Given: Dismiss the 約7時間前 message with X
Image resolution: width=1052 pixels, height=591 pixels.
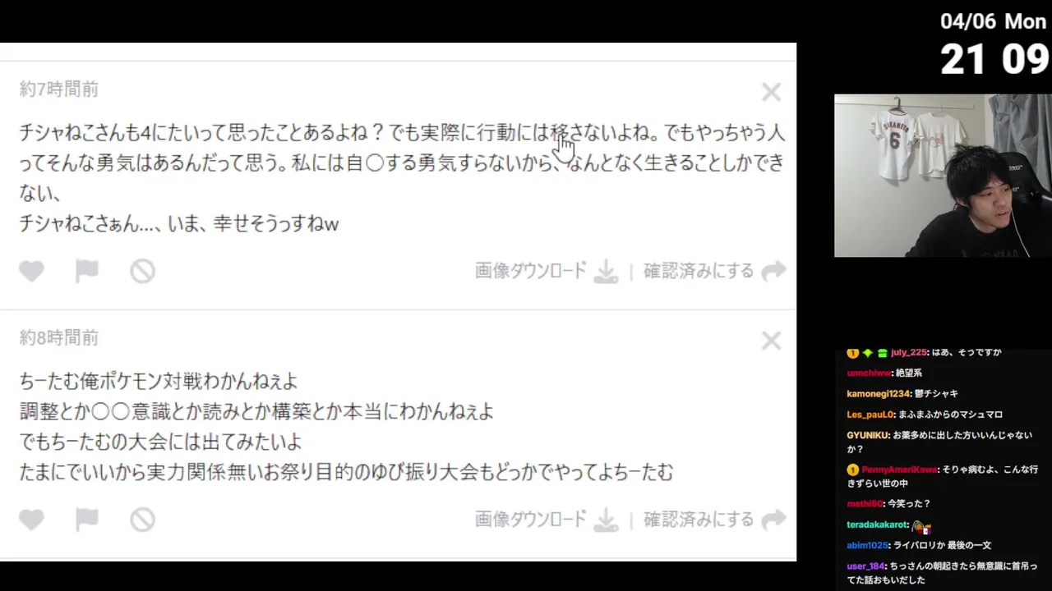Looking at the screenshot, I should 771,92.
